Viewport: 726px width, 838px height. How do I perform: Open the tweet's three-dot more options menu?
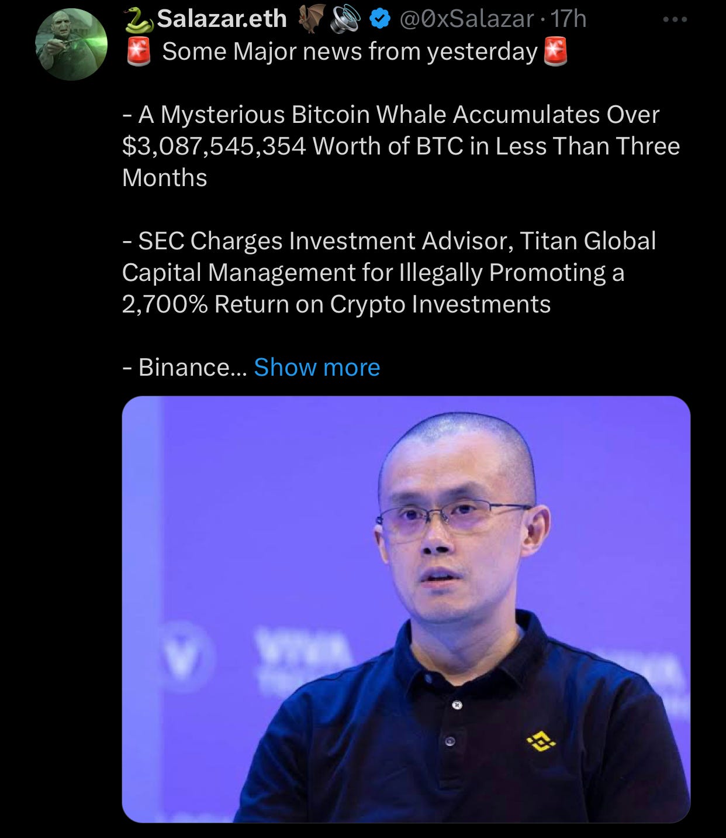pos(675,20)
